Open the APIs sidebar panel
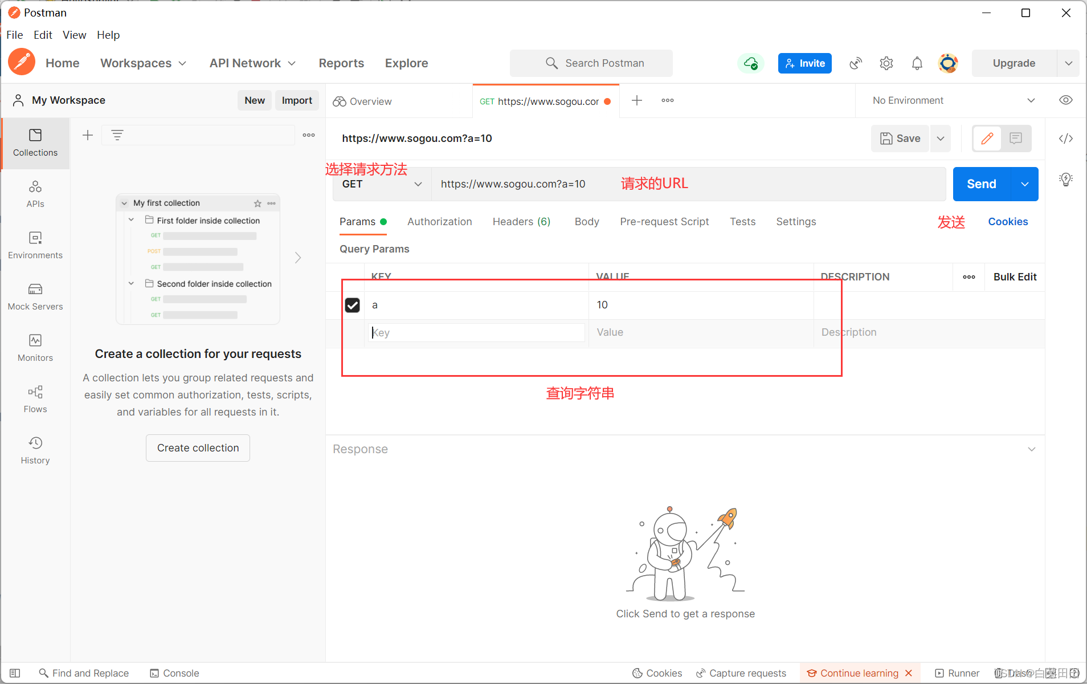Screen dimensions: 1087x684 [x=35, y=194]
